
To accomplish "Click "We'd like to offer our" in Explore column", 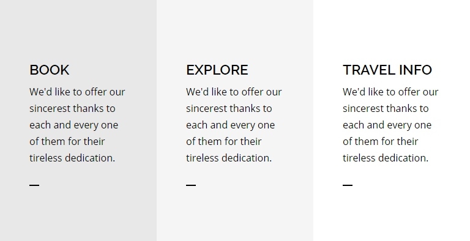I will (234, 92).
